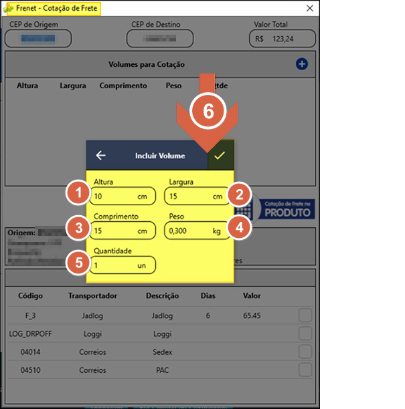Click the Largura input field in Incluir Volume
Viewport: 405px width, 409px height.
coord(197,196)
